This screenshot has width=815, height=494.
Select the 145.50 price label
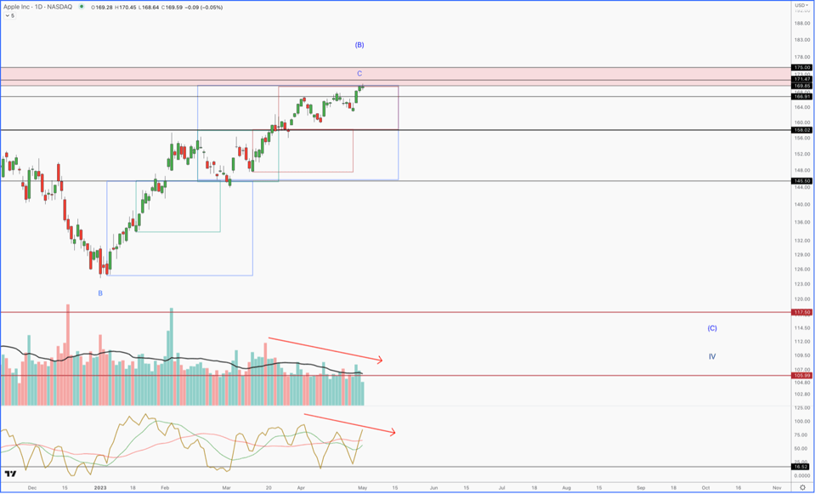point(800,181)
